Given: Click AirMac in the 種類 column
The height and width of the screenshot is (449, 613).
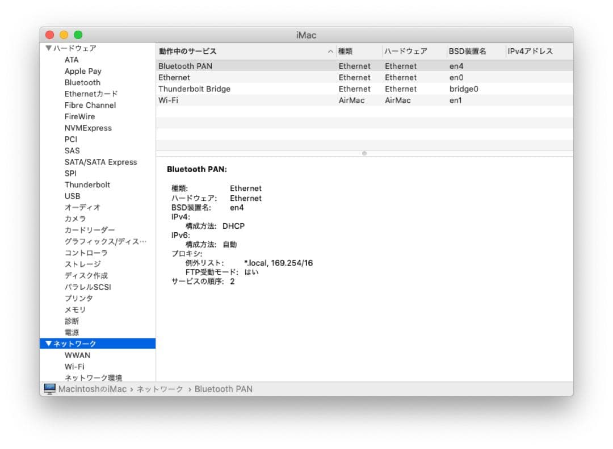Looking at the screenshot, I should point(351,100).
